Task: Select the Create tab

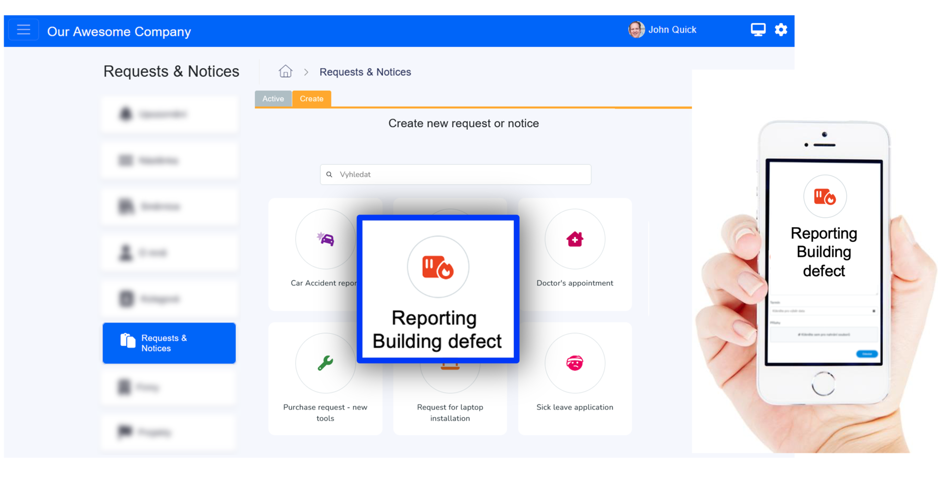Action: coord(312,98)
